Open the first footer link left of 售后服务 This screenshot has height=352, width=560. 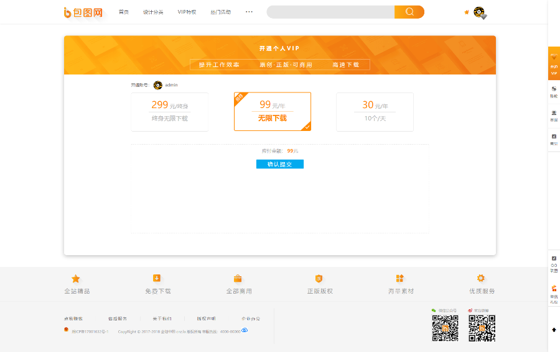tap(73, 318)
